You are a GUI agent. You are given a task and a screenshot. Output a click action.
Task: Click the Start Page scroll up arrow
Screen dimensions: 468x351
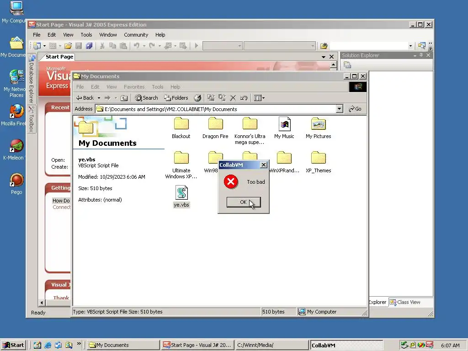point(333,64)
